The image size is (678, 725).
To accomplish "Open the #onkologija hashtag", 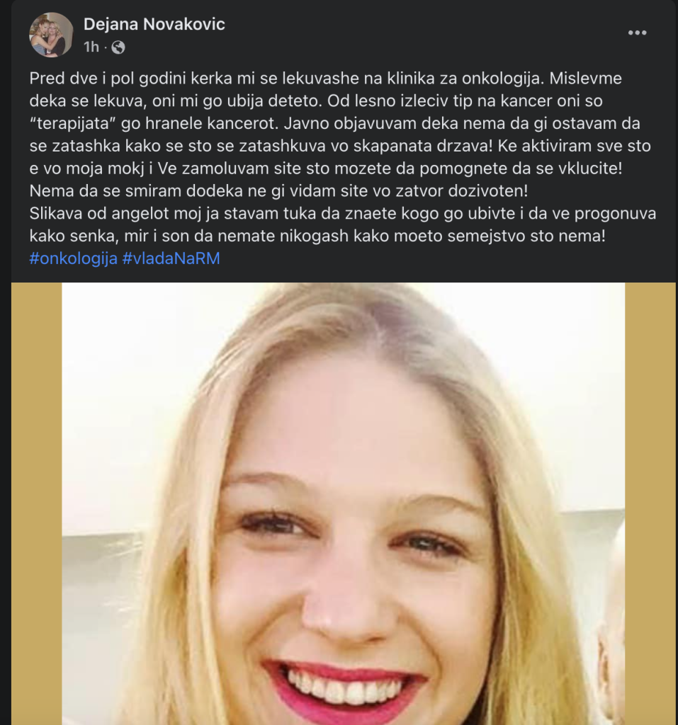I will pyautogui.click(x=73, y=258).
